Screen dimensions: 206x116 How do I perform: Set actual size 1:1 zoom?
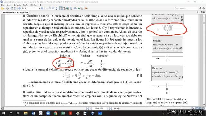[x=46, y=8]
